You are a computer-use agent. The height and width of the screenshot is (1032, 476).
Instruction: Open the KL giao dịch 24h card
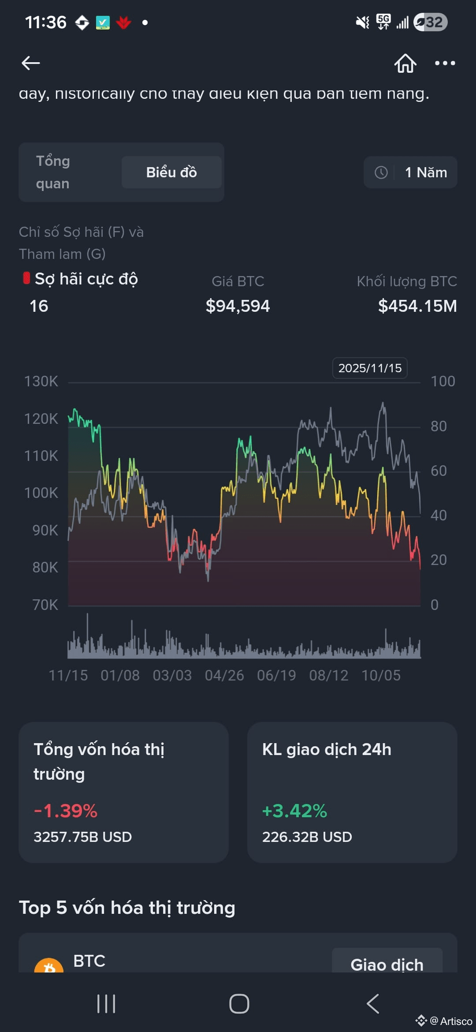(x=352, y=792)
